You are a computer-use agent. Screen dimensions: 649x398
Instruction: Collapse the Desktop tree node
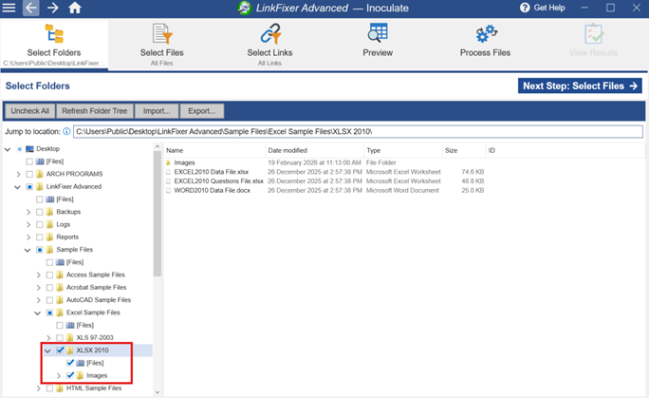pos(8,149)
